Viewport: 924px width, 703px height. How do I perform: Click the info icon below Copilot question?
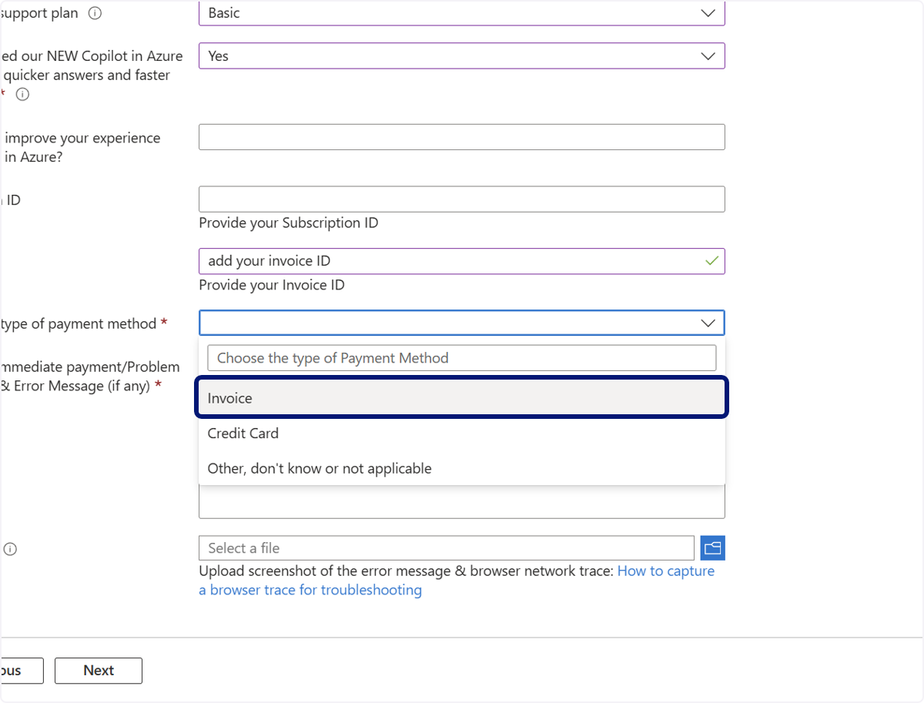23,95
